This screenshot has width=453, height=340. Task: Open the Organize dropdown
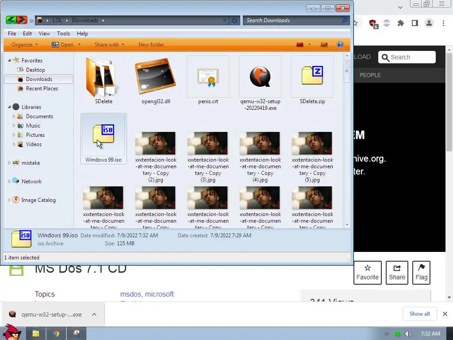coord(25,45)
